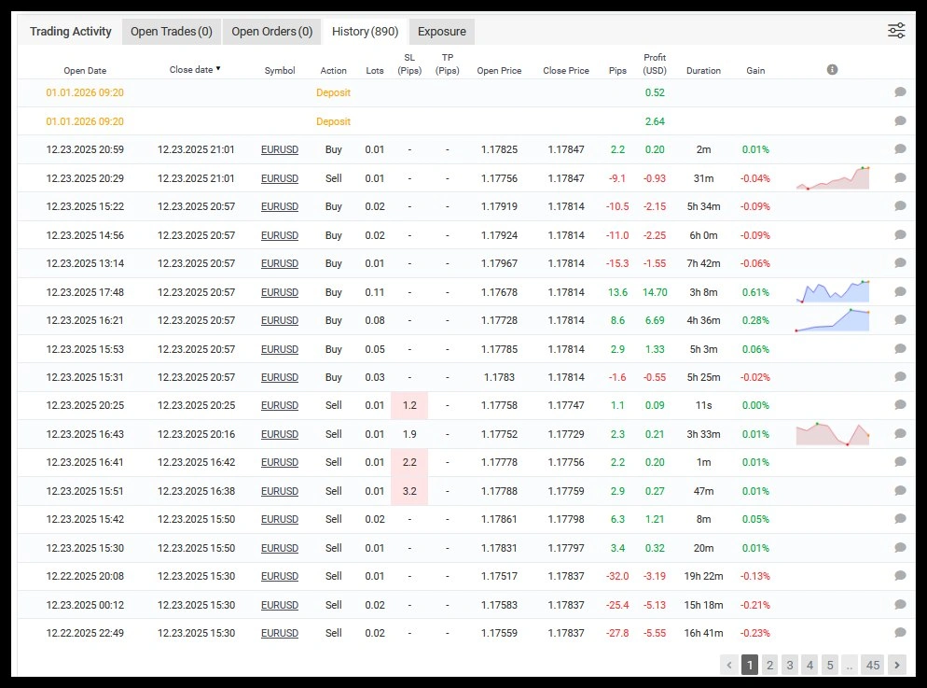Sort table by Open Date header

[85, 70]
